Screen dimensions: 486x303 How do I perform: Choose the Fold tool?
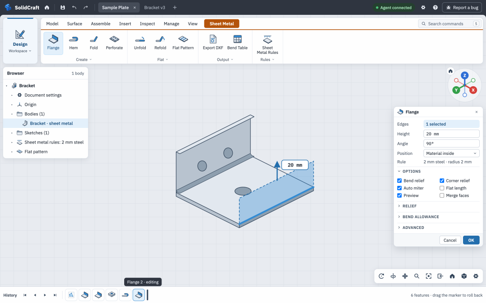[x=94, y=43]
